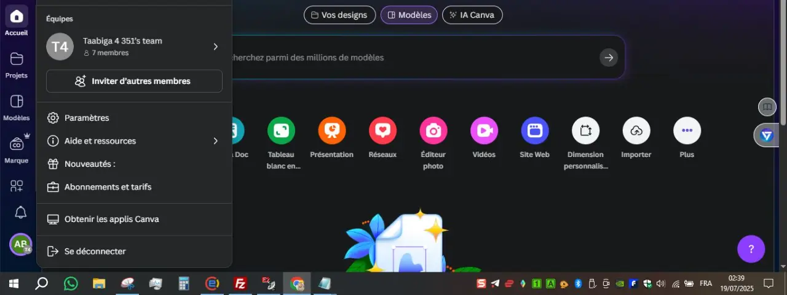Screen dimensions: 787x295
Task: Open WhatsApp from taskbar
Action: click(71, 283)
